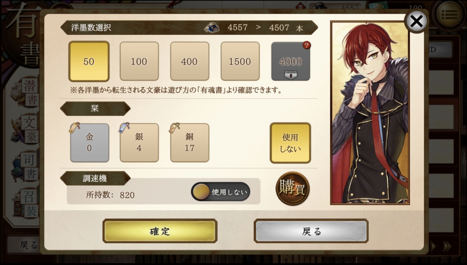
Task: Select 使用しない for bookmark usage
Action: [x=290, y=143]
